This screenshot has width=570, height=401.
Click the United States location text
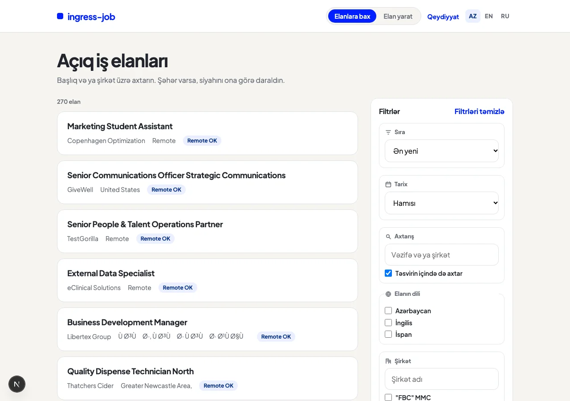pyautogui.click(x=120, y=190)
